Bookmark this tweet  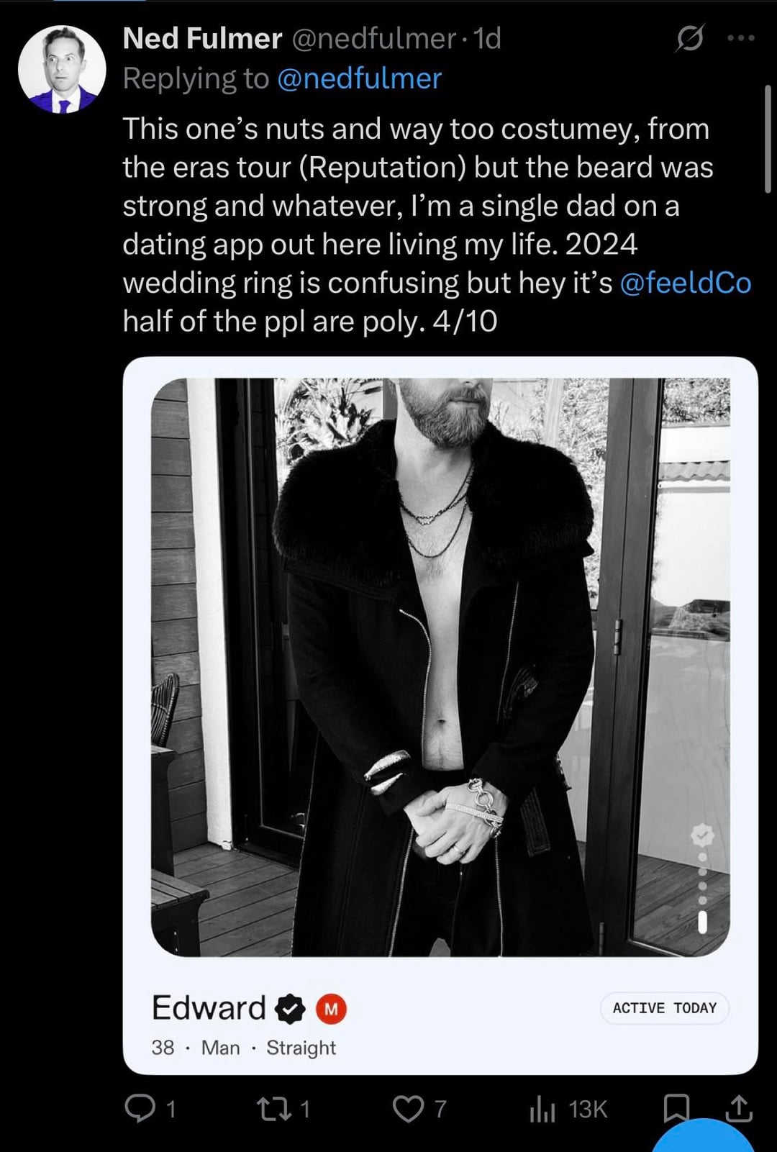coord(676,1108)
